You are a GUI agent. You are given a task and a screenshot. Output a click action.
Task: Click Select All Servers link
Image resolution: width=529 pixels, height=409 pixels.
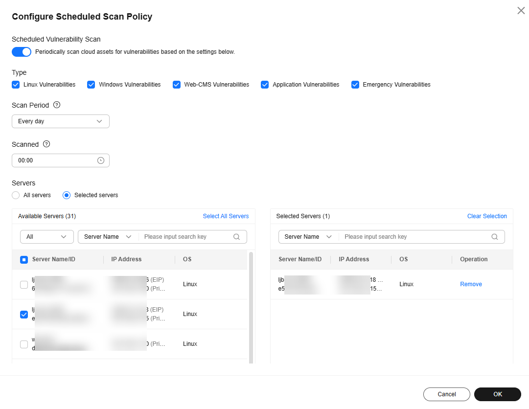[x=226, y=216]
